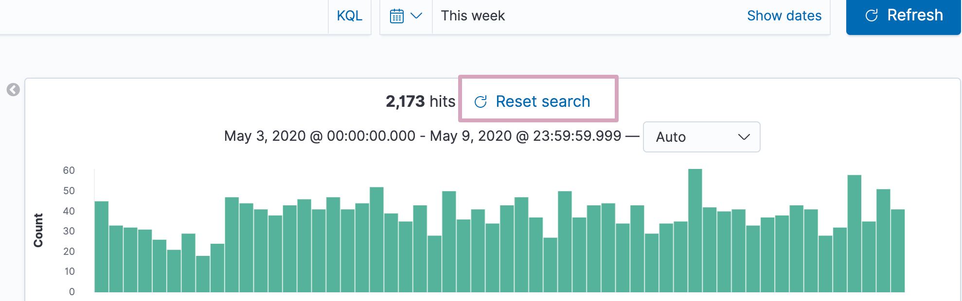Collapse the sidebar with the left arrow icon
This screenshot has height=301, width=962.
(x=13, y=90)
